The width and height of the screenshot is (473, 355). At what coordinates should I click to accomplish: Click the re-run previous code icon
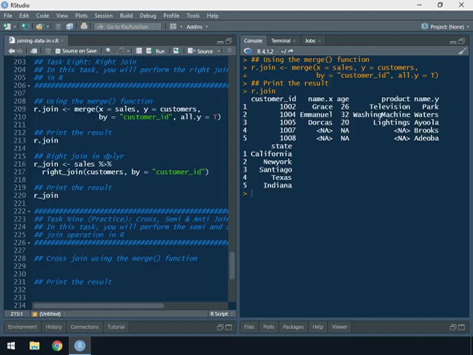click(x=176, y=51)
